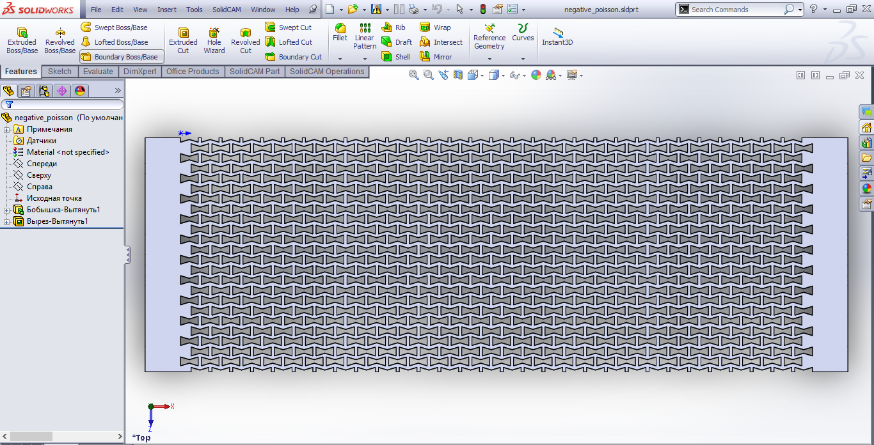The height and width of the screenshot is (445, 874).
Task: Click the Linear Pattern tool
Action: point(365,36)
